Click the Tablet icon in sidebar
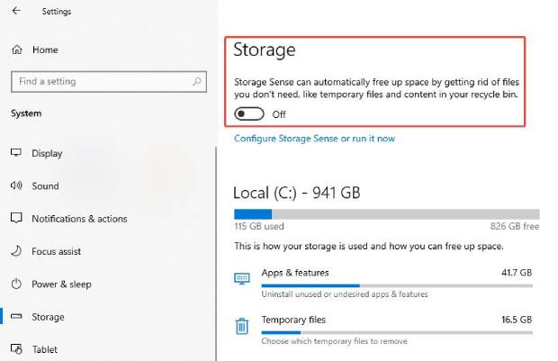This screenshot has height=361, width=558. (16, 349)
